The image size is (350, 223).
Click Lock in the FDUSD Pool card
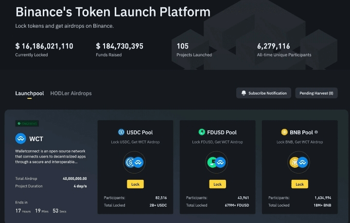[217, 184]
